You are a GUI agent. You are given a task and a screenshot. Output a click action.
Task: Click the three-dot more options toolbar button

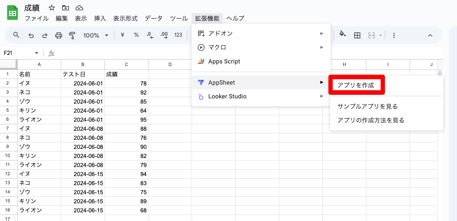(x=394, y=35)
